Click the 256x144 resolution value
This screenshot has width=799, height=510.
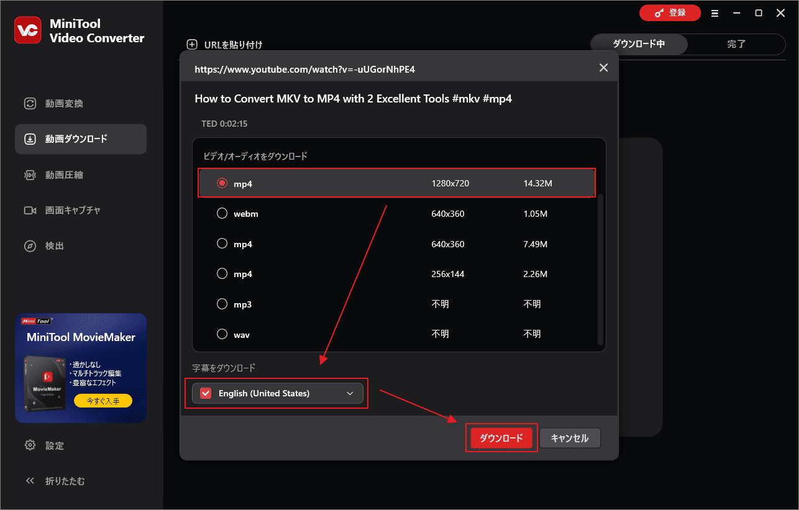(x=448, y=274)
